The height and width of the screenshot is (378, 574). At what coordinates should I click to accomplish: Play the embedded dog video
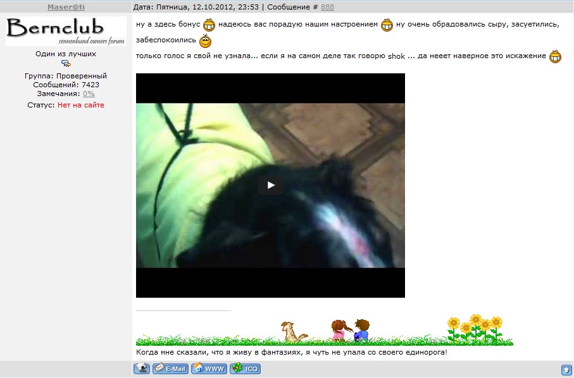click(270, 185)
